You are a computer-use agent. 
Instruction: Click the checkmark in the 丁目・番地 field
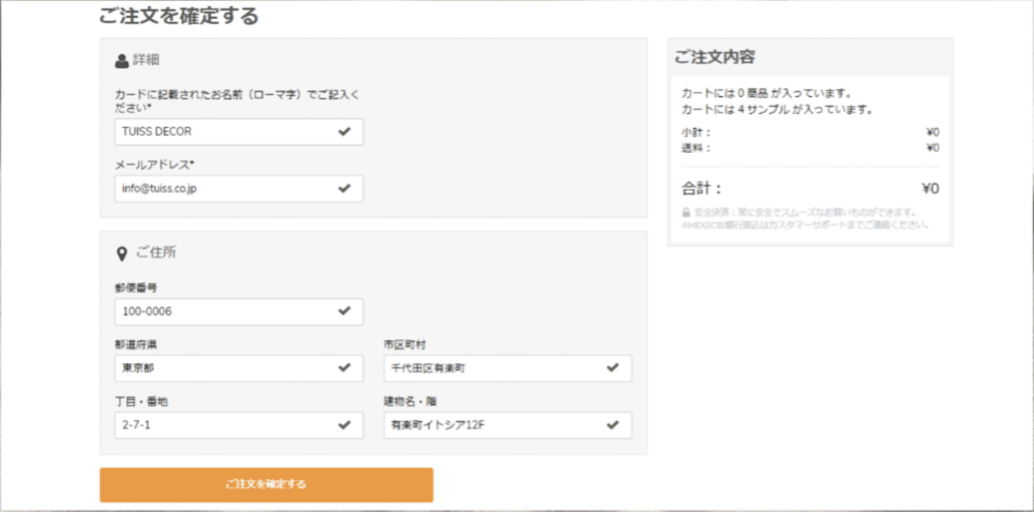click(345, 425)
